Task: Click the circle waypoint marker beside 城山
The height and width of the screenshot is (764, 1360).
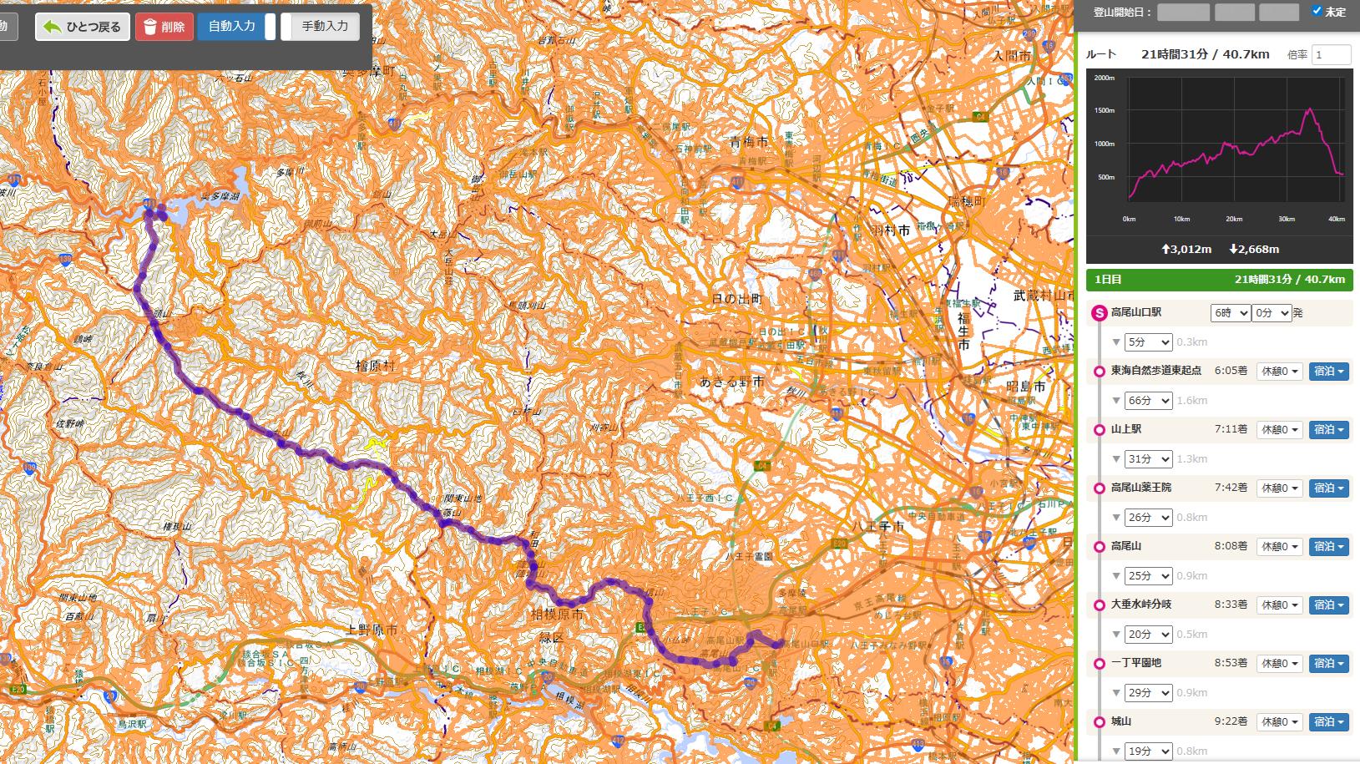Action: point(1099,721)
